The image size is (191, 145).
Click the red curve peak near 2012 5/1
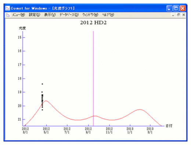click(x=46, y=101)
